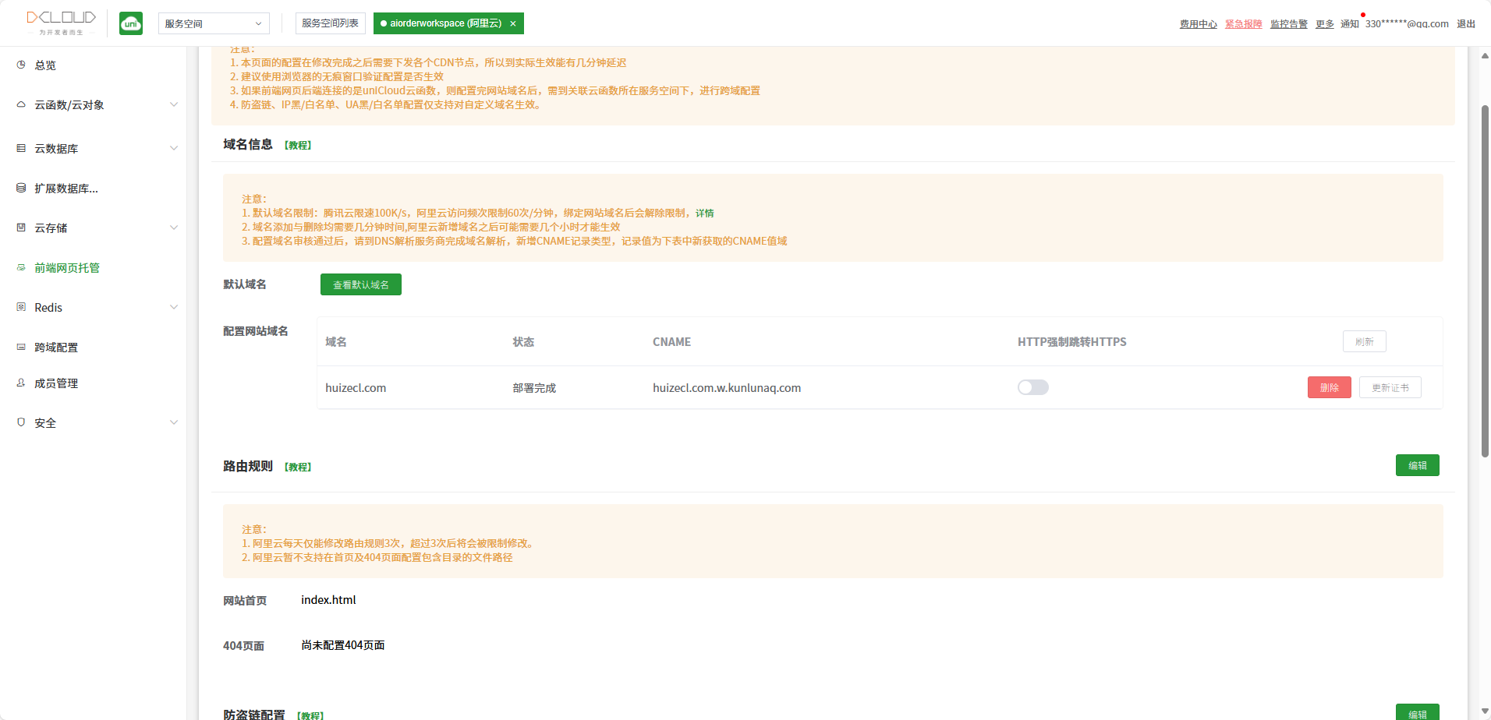Click the DCloud logo in header

61,22
